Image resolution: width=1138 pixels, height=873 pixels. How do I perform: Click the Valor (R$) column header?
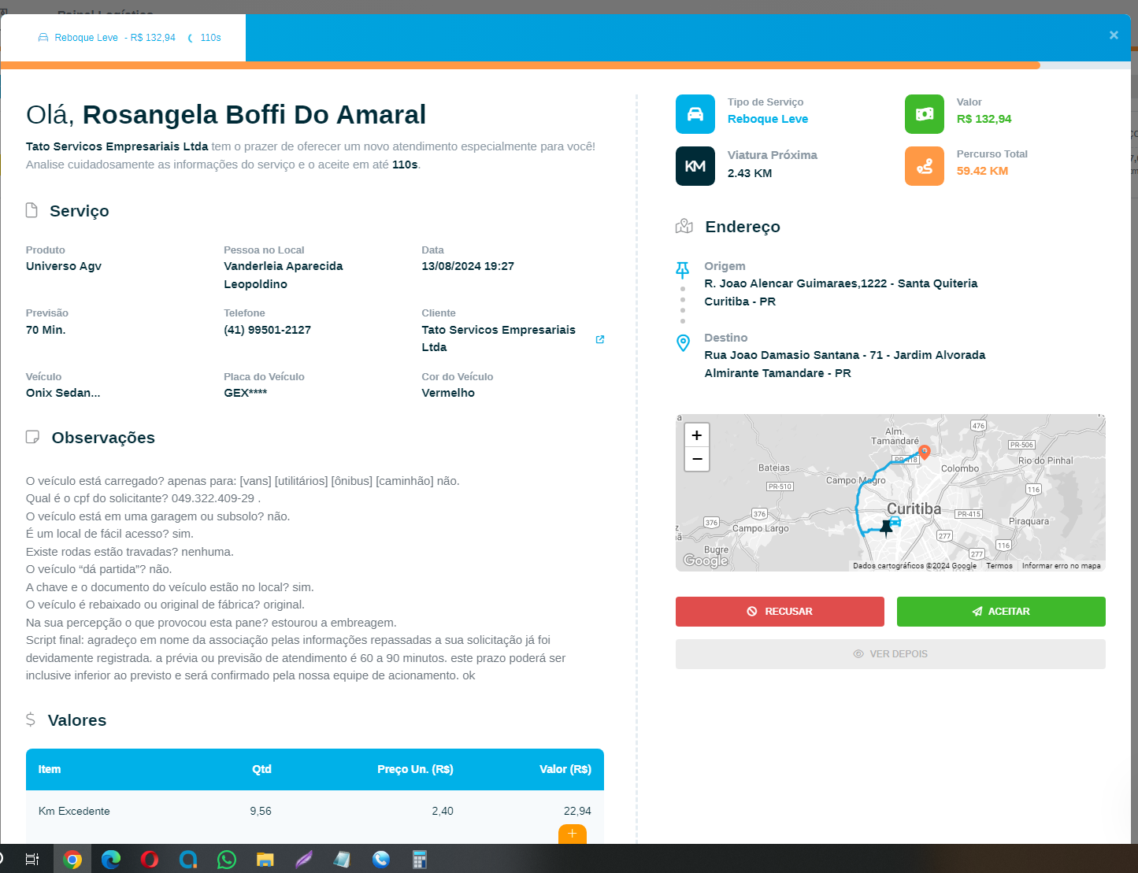(x=565, y=769)
